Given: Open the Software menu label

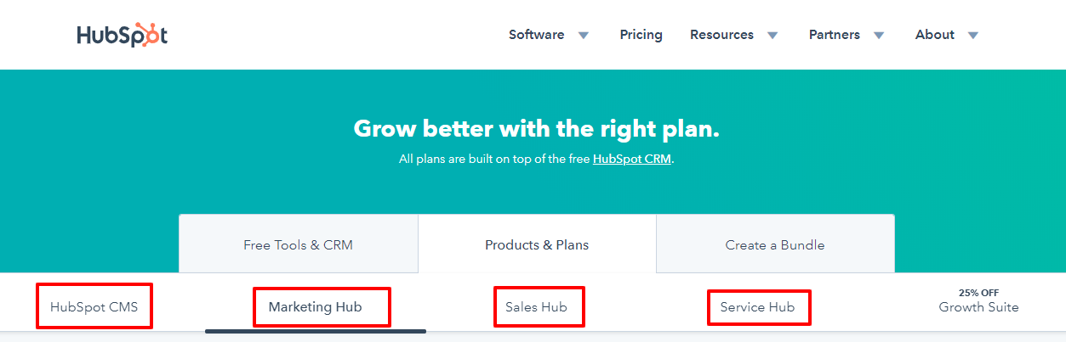Looking at the screenshot, I should pyautogui.click(x=536, y=35).
